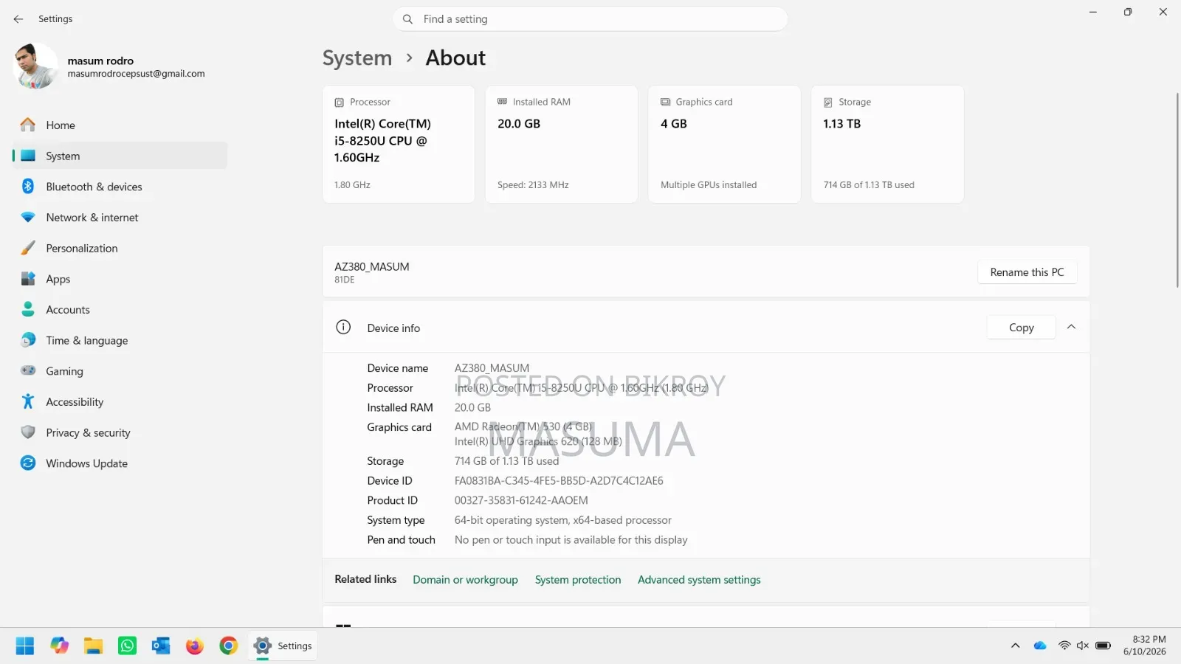Open Accessibility settings page
This screenshot has height=664, width=1181.
[120, 402]
